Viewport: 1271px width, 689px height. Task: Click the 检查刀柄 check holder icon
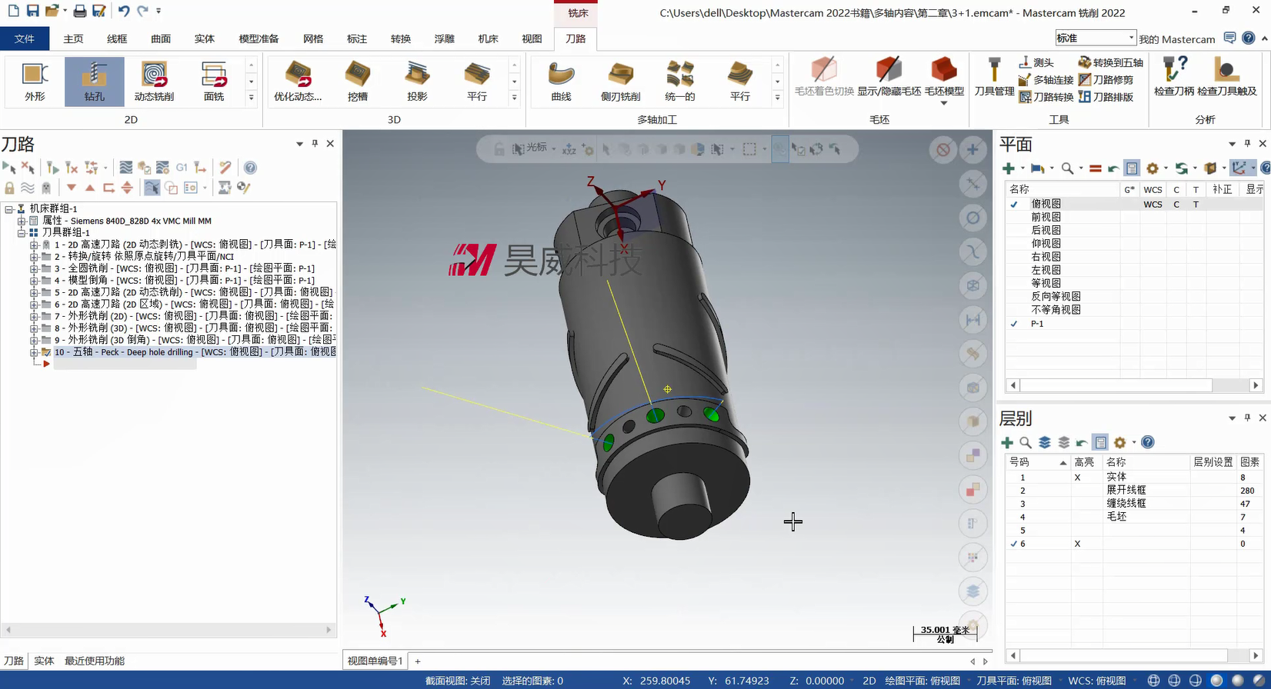1174,78
